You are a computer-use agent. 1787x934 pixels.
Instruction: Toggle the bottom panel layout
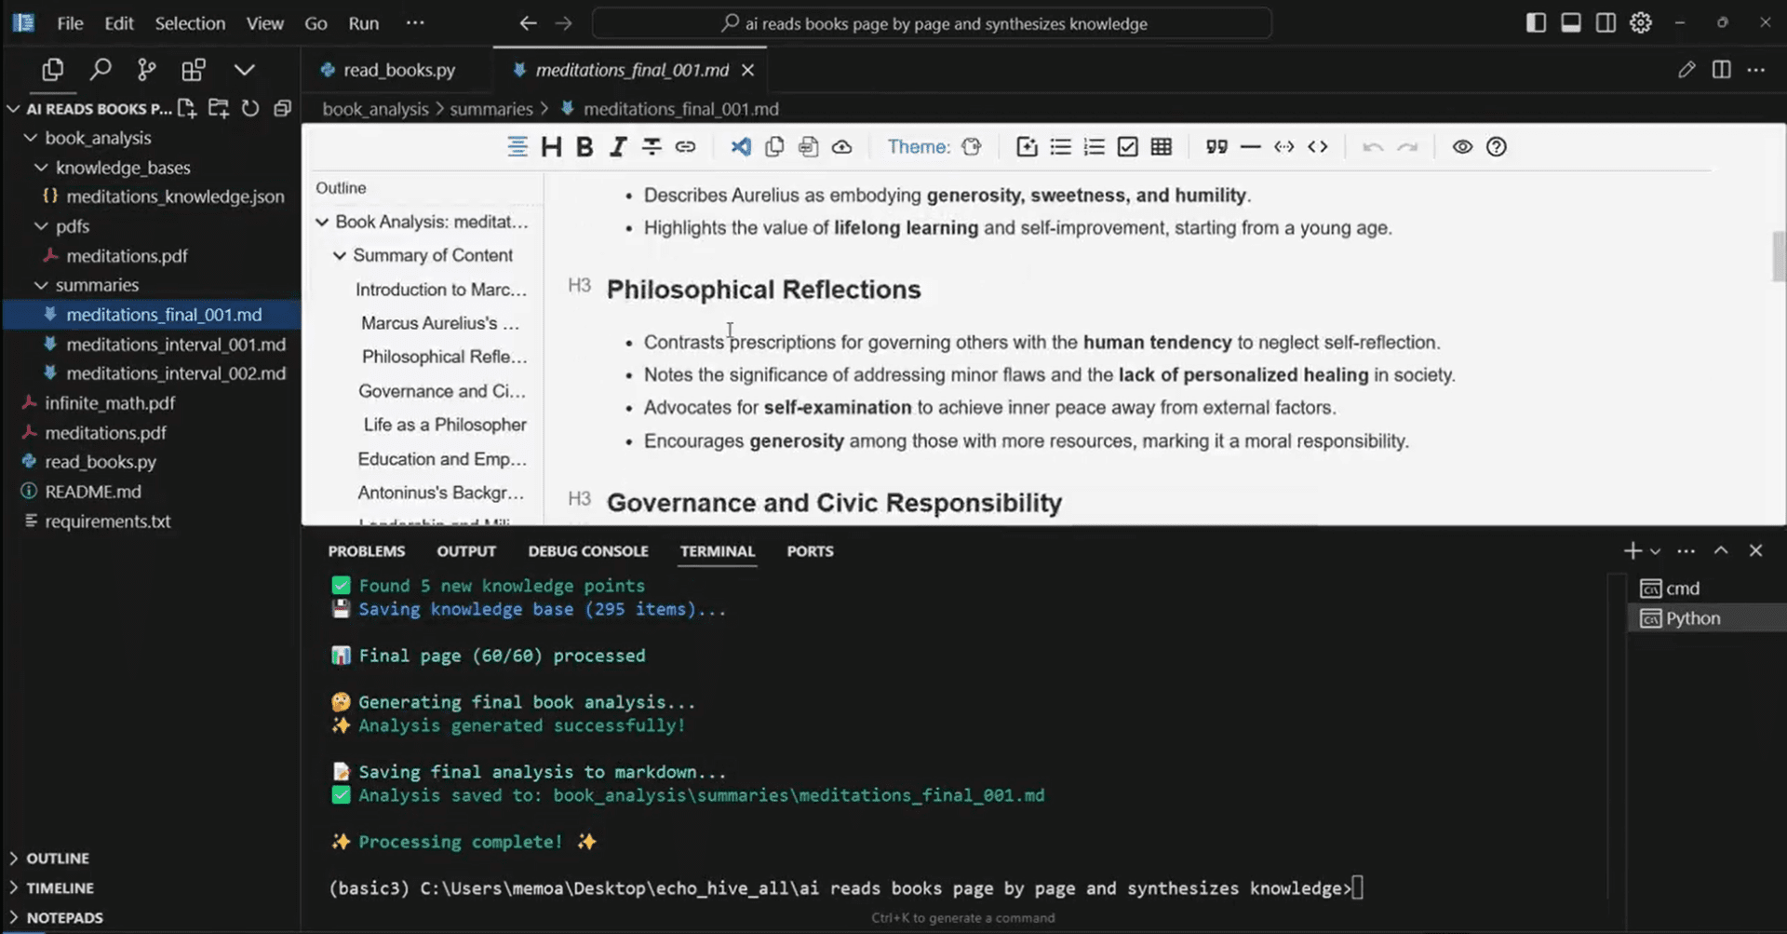click(x=1571, y=23)
